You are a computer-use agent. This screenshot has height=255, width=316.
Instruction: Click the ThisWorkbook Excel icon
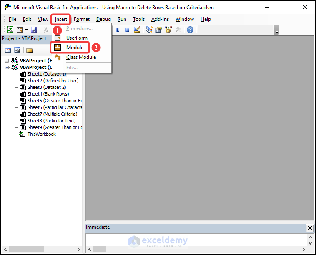23,134
